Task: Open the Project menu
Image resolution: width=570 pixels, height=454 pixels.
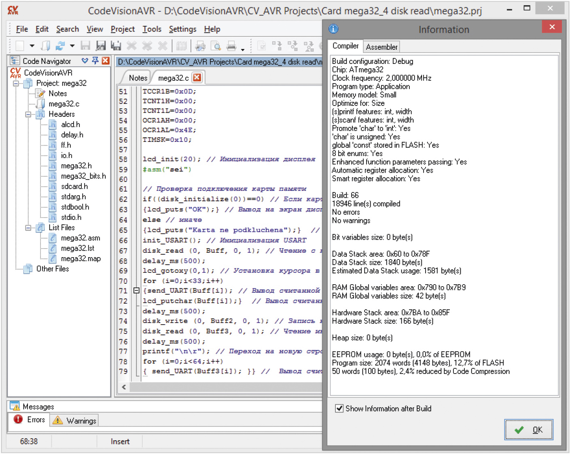Action: coord(123,29)
